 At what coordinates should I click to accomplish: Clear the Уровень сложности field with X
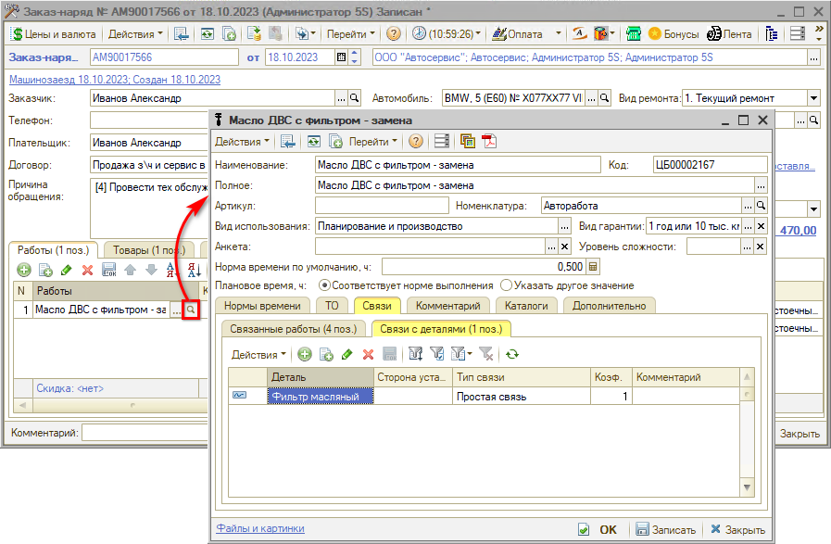click(761, 247)
